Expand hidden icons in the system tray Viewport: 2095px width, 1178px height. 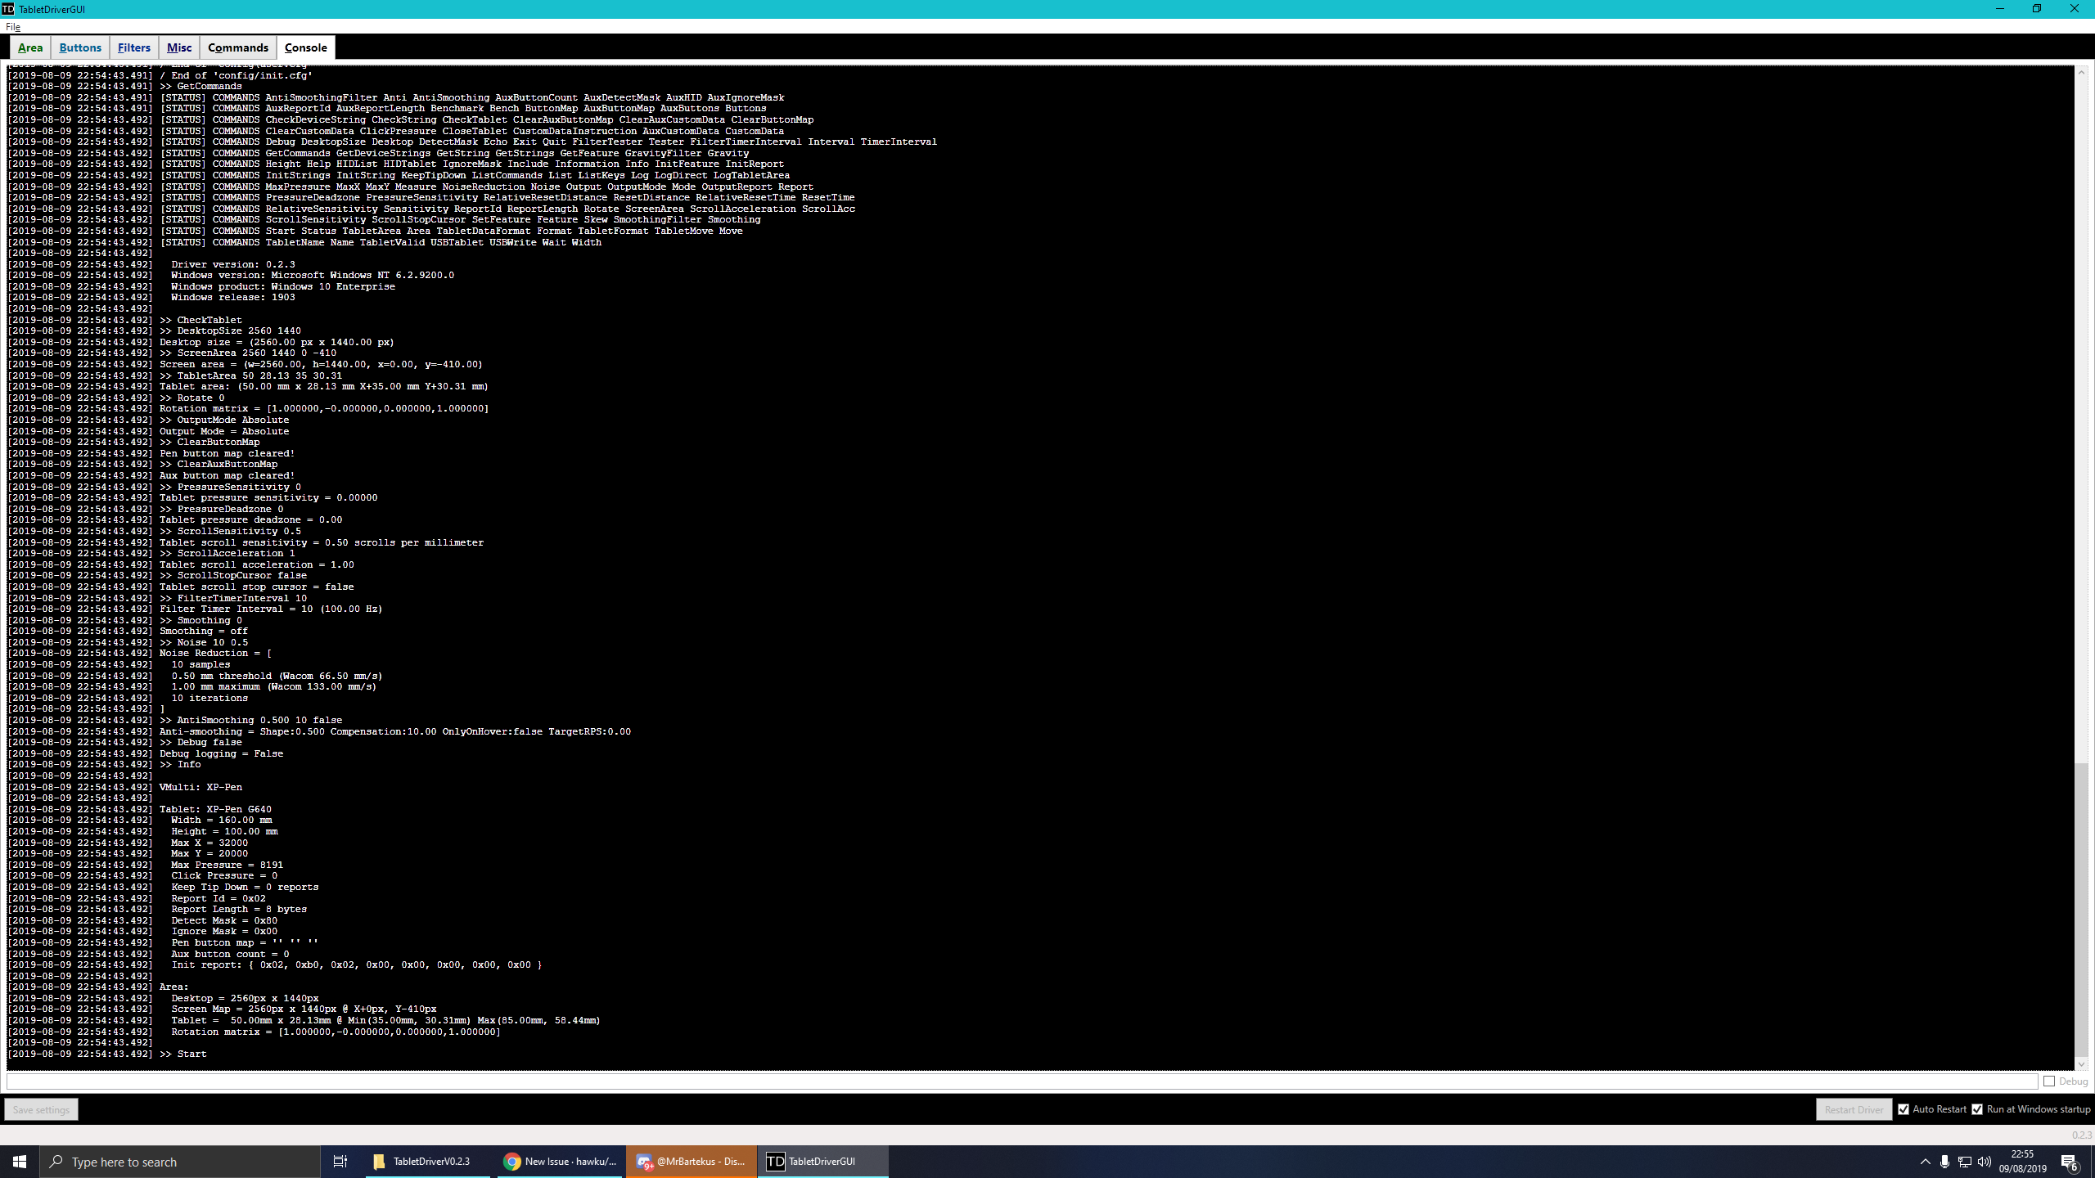(x=1925, y=1161)
